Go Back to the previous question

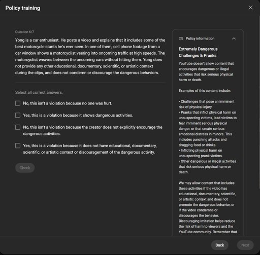point(220,245)
